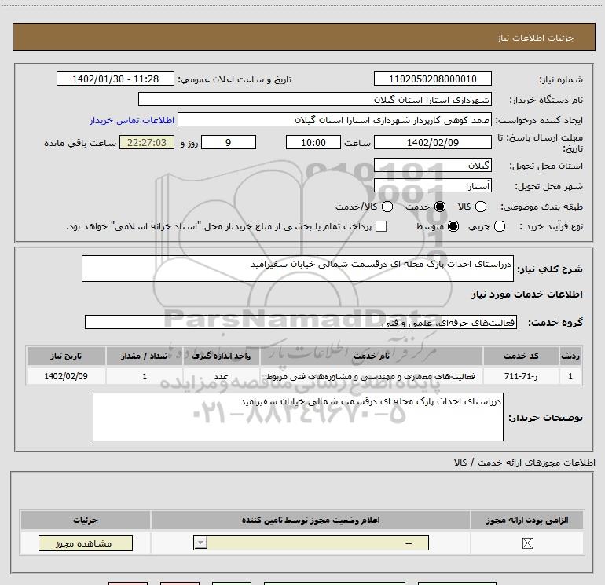Click the ایجاد کننده درخواست field
The image size is (605, 585).
coord(335,120)
